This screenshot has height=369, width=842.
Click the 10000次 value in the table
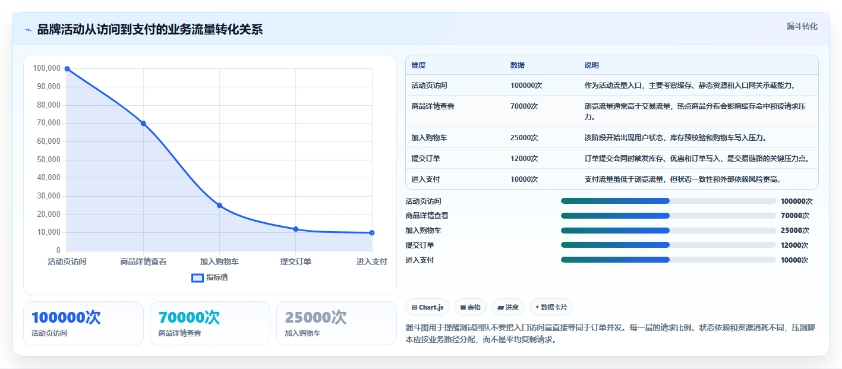point(524,179)
